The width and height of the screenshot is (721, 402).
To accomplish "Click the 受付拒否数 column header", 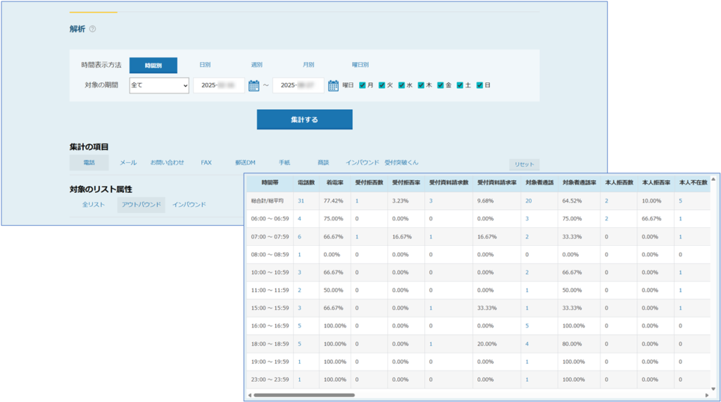I will tap(369, 182).
